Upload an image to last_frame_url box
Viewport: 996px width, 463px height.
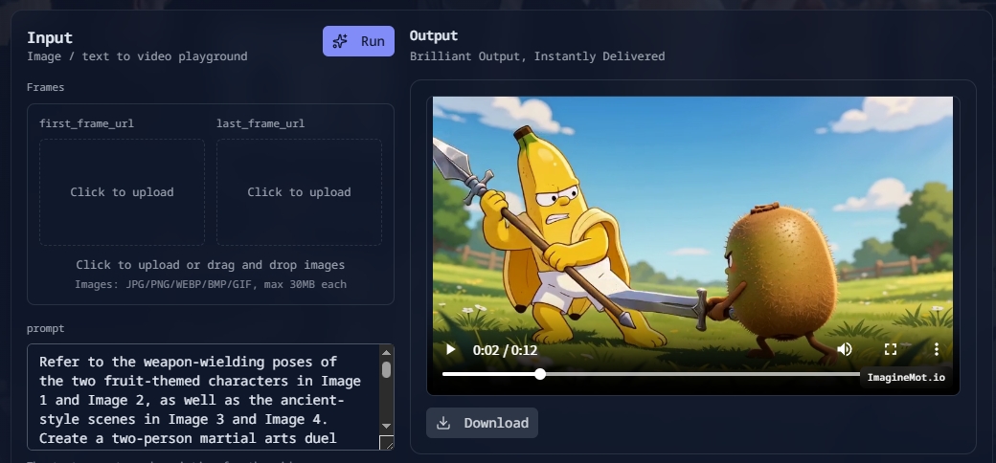click(x=299, y=192)
